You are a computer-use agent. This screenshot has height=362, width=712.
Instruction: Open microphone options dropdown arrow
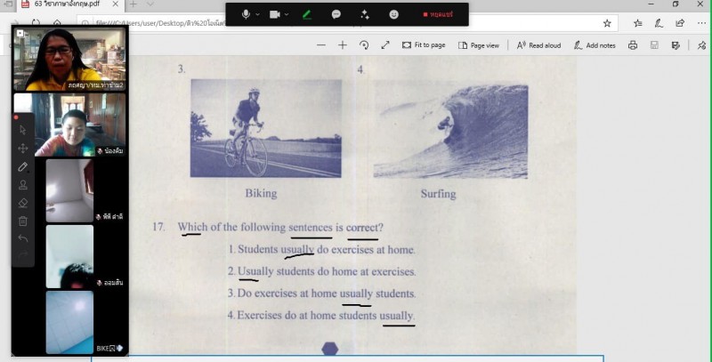(258, 14)
